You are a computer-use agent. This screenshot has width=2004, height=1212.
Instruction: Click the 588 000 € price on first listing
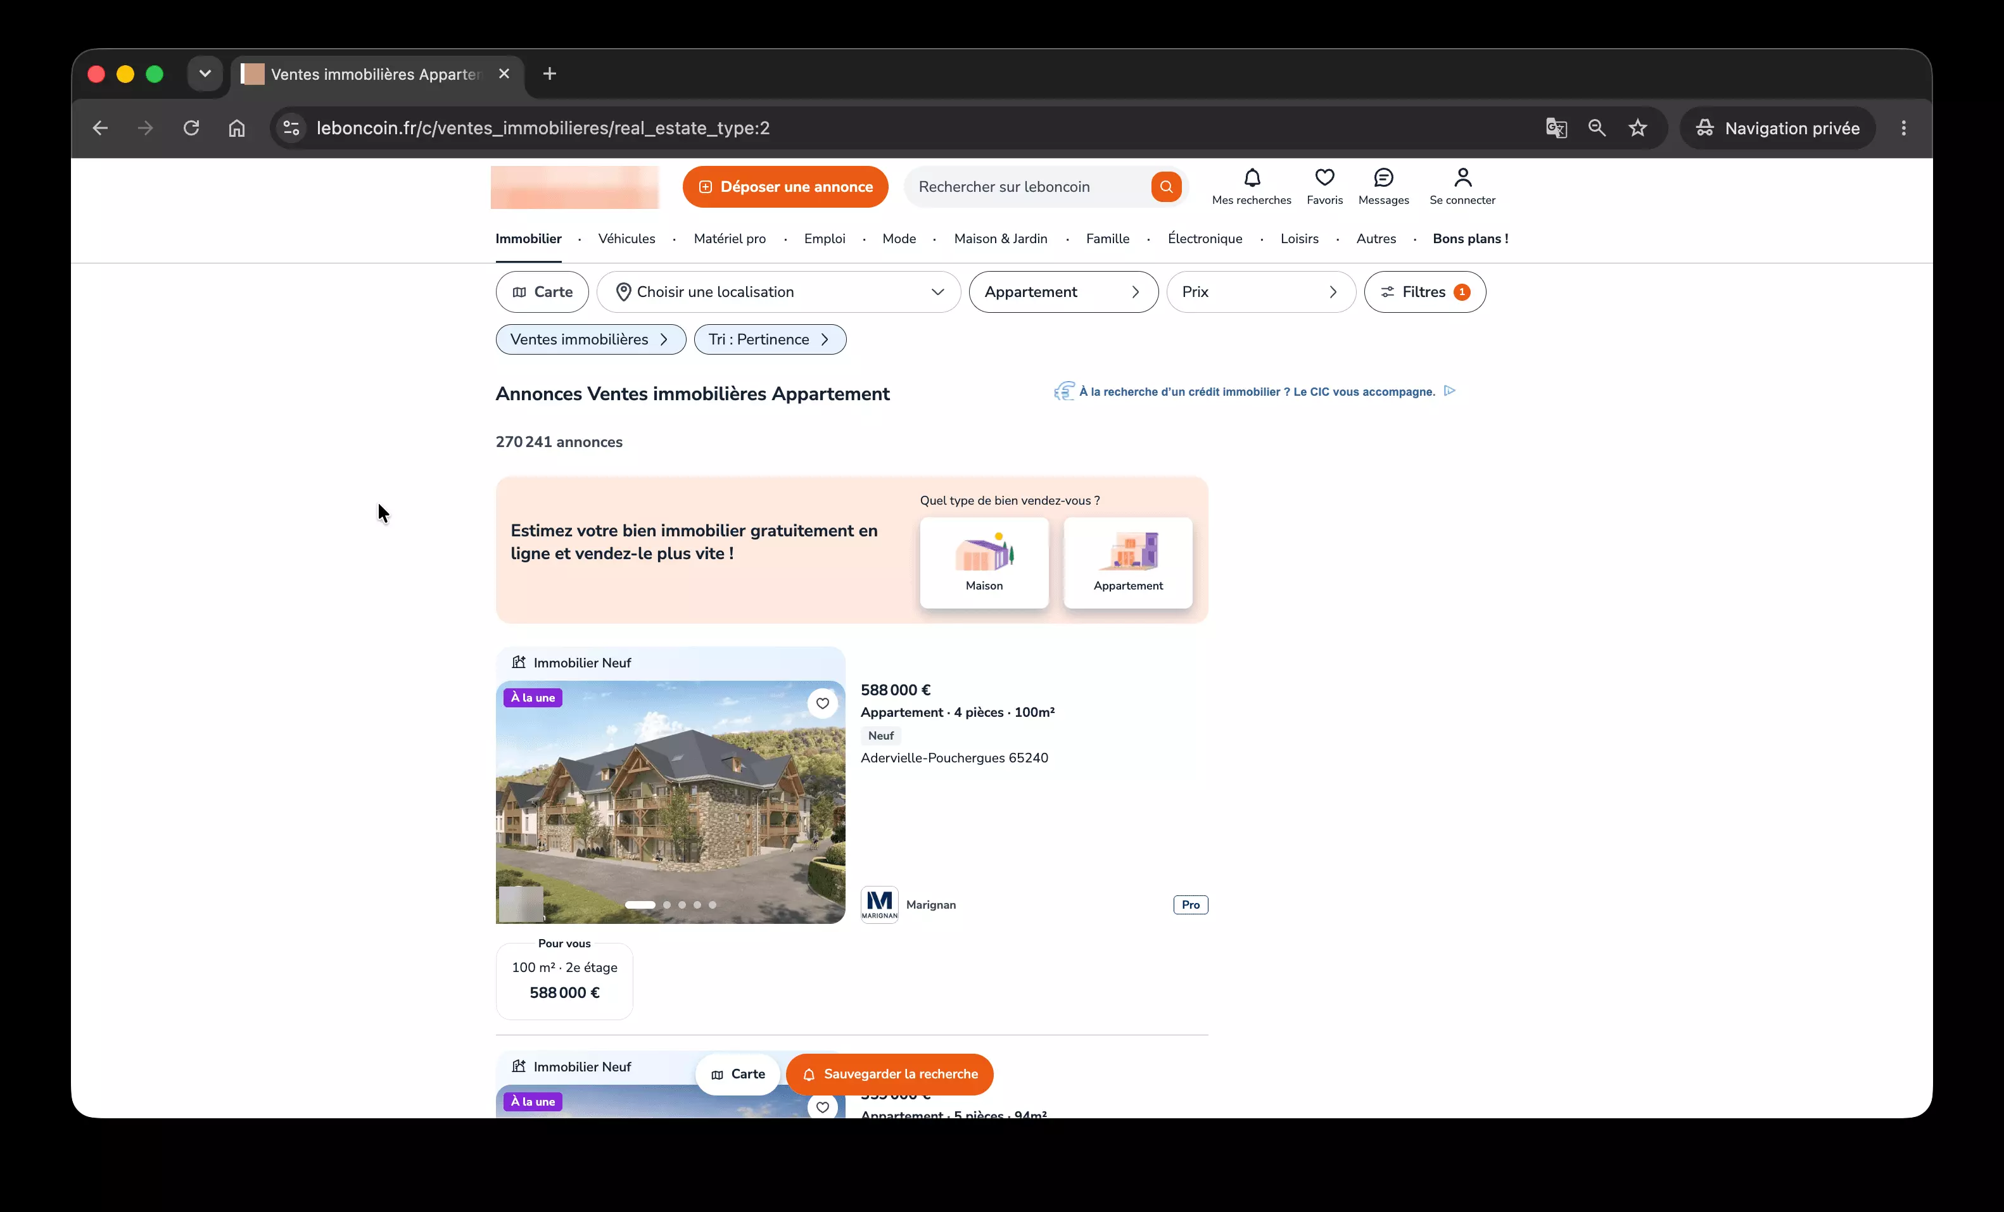tap(896, 690)
